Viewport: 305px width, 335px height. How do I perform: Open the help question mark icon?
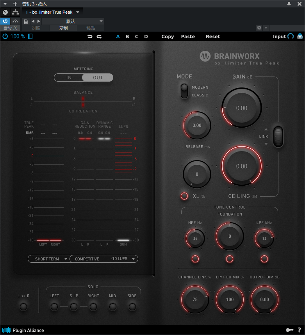point(299,330)
